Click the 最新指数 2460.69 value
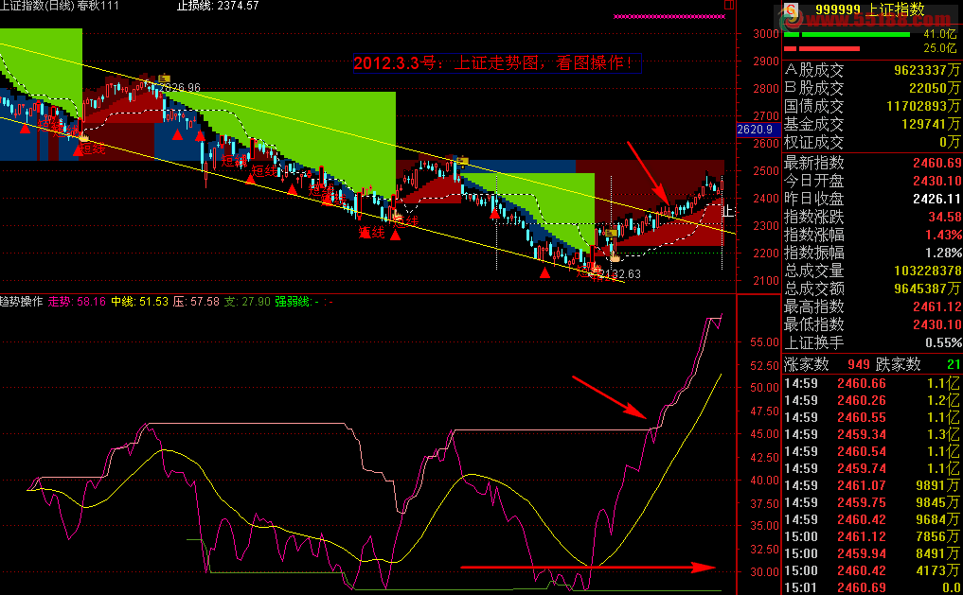The height and width of the screenshot is (595, 963). point(936,163)
